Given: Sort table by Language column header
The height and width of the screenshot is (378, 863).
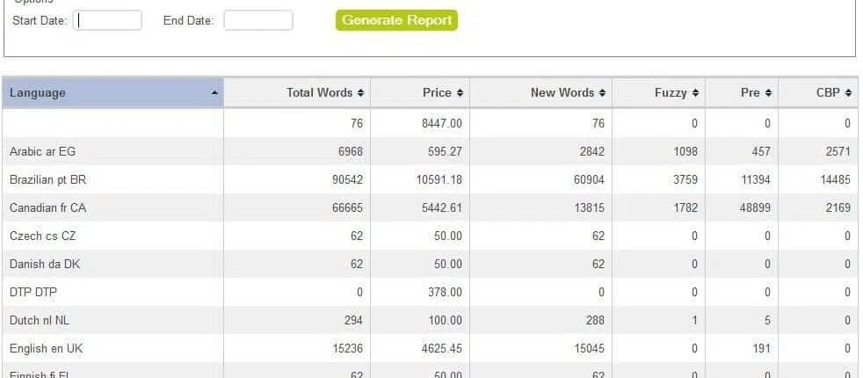Looking at the screenshot, I should point(112,92).
